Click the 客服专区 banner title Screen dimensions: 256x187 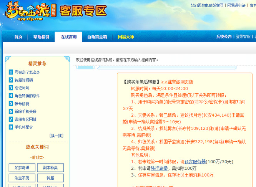(83, 11)
